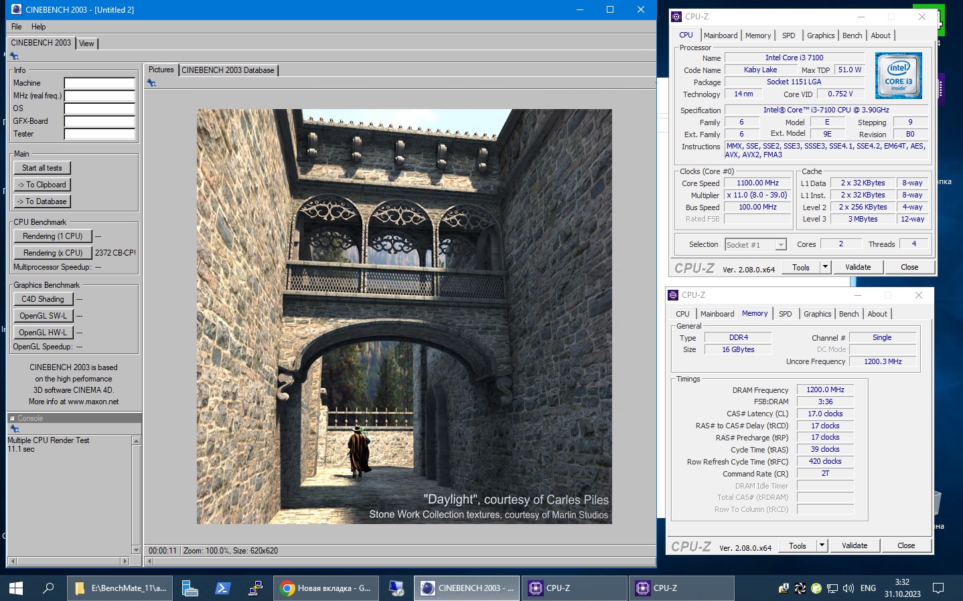Click the volume icon in the system tray
Viewport: 963px width, 601px height.
pyautogui.click(x=848, y=588)
